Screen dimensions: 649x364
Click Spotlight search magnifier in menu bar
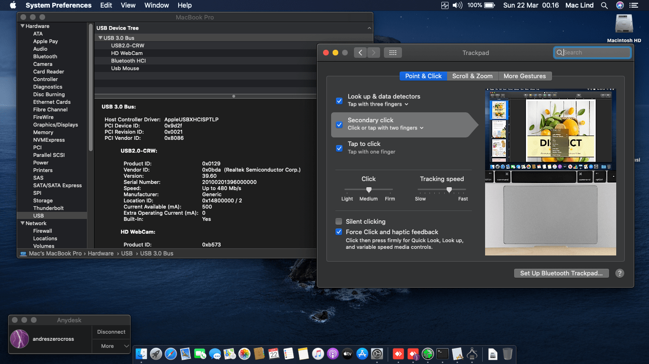click(604, 5)
